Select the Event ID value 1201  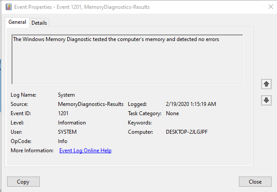[x=63, y=113]
